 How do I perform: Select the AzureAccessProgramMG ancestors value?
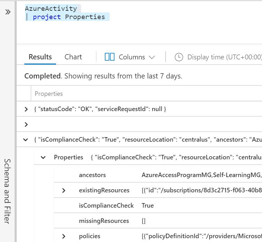coord(202,175)
